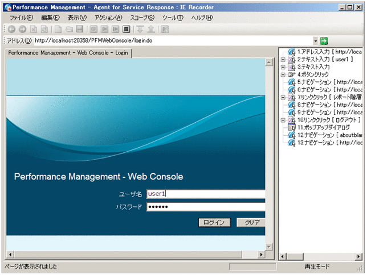Viewport: 367px width, 275px height.
Task: Select the Web Console - Login tab
Action: pyautogui.click(x=68, y=53)
